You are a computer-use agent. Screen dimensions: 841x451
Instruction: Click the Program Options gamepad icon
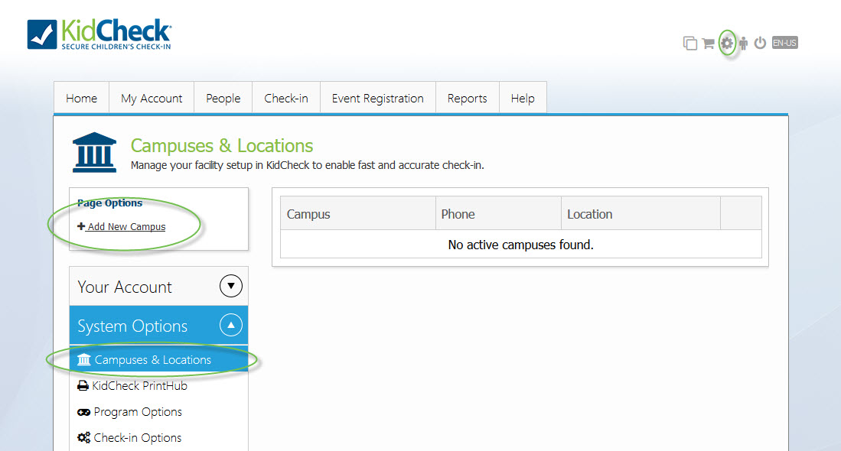83,412
